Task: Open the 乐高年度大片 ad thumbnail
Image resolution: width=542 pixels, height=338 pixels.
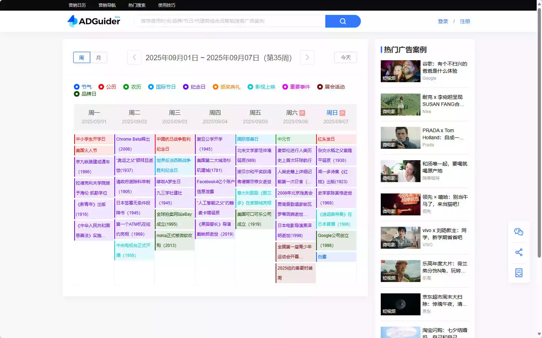Action: pos(401,271)
